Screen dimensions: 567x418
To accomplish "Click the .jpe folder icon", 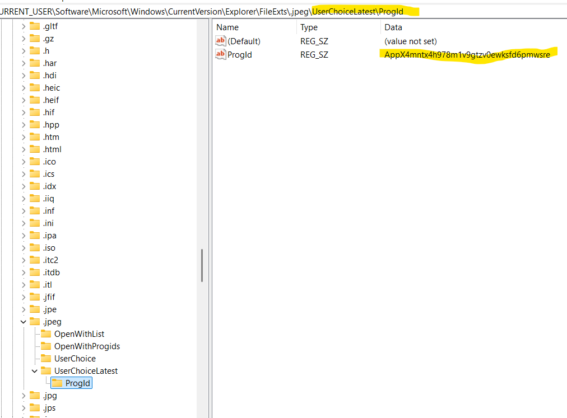I will pyautogui.click(x=35, y=309).
